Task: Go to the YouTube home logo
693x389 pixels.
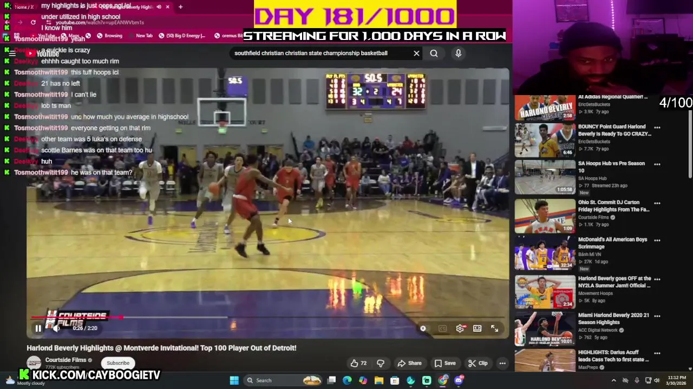Action: (43, 53)
